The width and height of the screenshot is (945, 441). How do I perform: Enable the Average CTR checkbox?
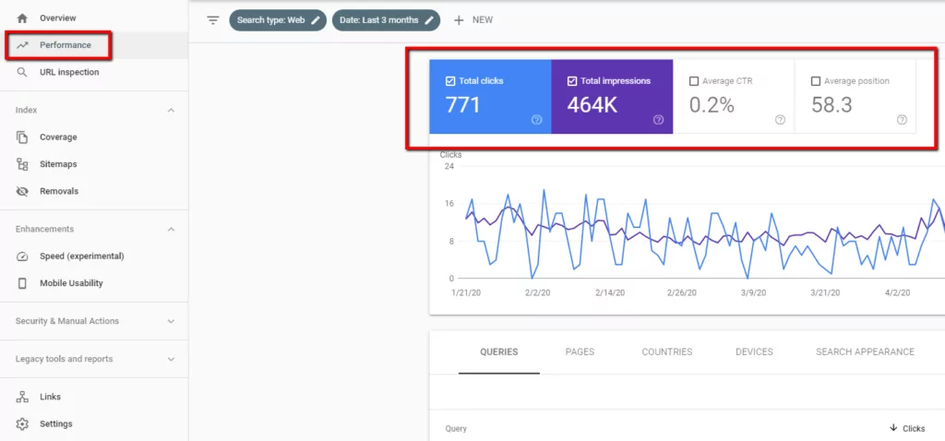click(x=694, y=81)
